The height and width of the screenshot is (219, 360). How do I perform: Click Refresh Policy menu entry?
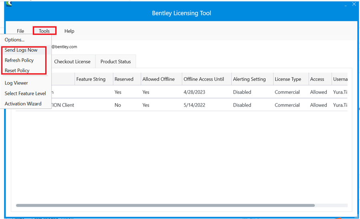(x=19, y=60)
